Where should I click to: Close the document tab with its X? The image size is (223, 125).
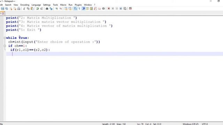3,14
